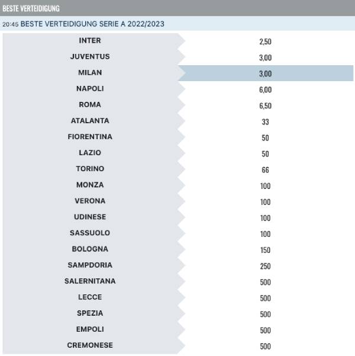Click highlighted Milan odds 3,00

(266, 73)
